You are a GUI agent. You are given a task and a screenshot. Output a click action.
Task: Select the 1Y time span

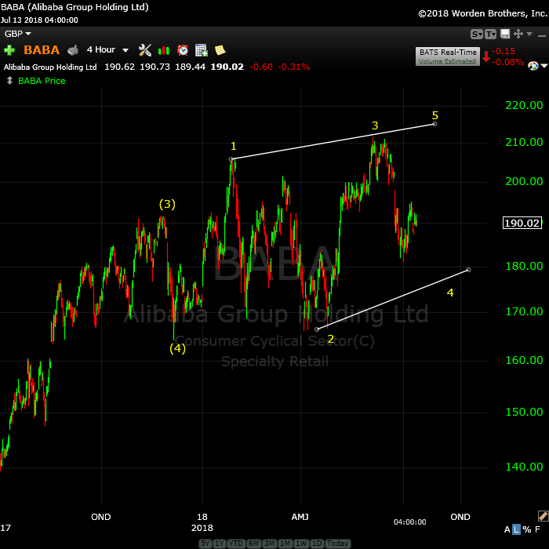click(x=219, y=544)
